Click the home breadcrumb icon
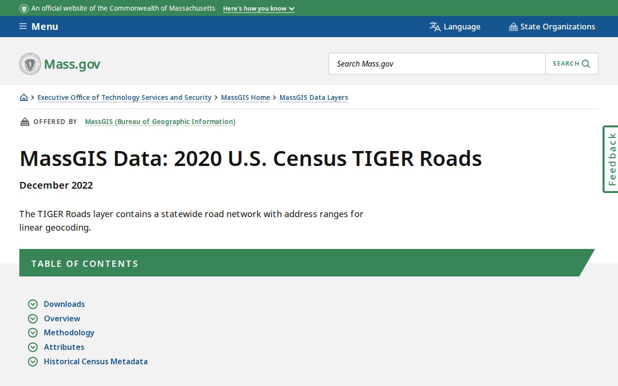This screenshot has width=618, height=386. pyautogui.click(x=24, y=97)
